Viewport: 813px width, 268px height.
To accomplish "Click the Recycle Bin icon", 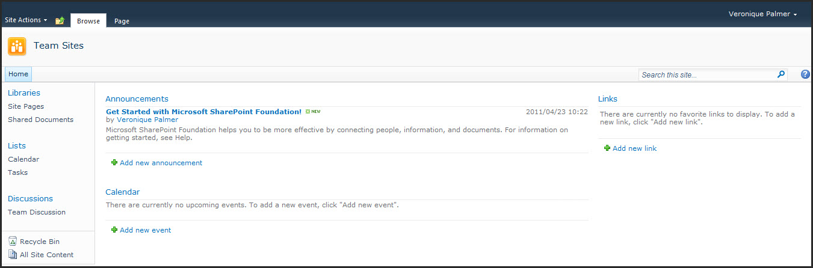I will point(13,242).
